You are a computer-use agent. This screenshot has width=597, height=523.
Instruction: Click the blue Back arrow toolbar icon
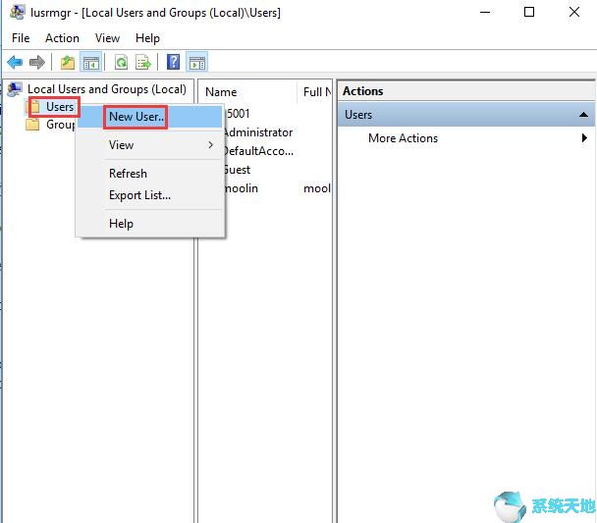pos(15,62)
